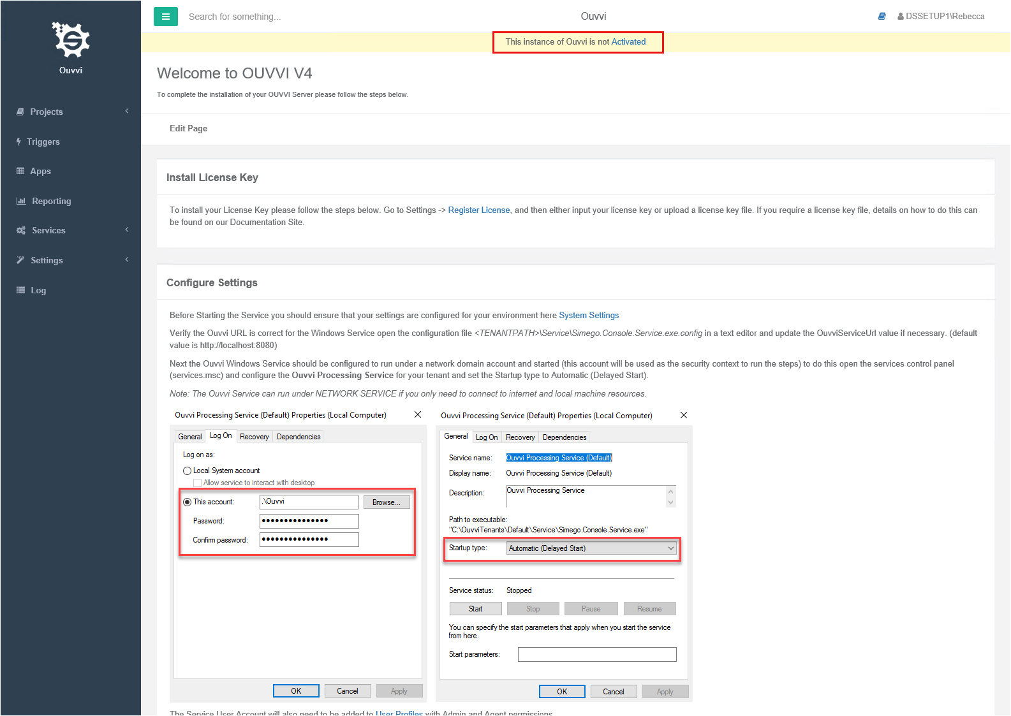
Task: Click the Description text box
Action: [586, 497]
